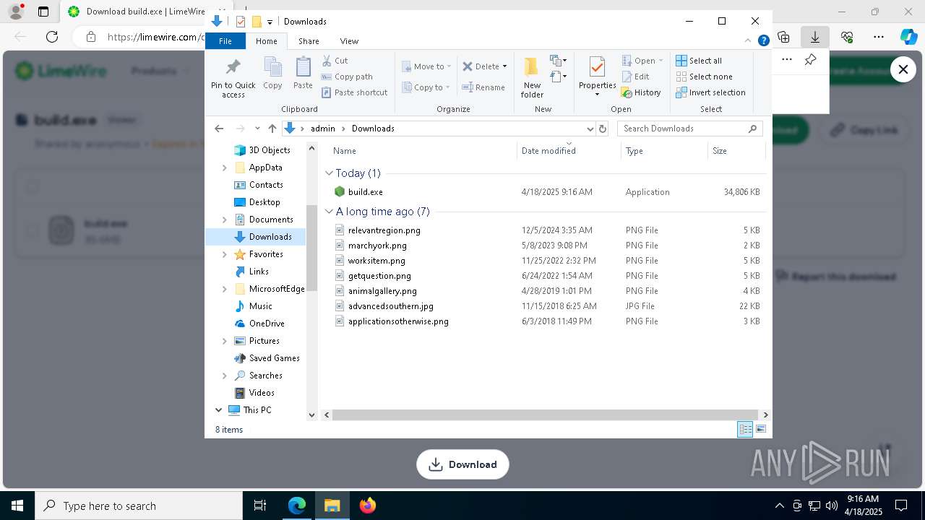
Task: Click the LimeWire Download button
Action: (462, 464)
